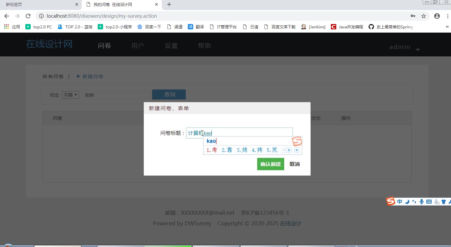451x247 pixels.
Task: Click the 确认新建 button
Action: pyautogui.click(x=271, y=164)
